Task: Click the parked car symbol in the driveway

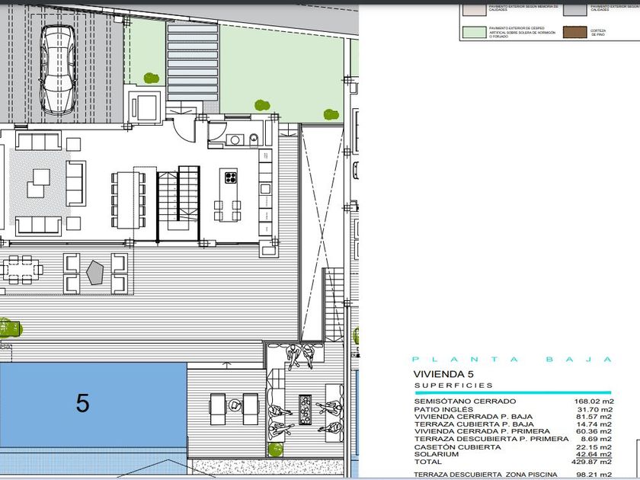Action: click(x=58, y=69)
